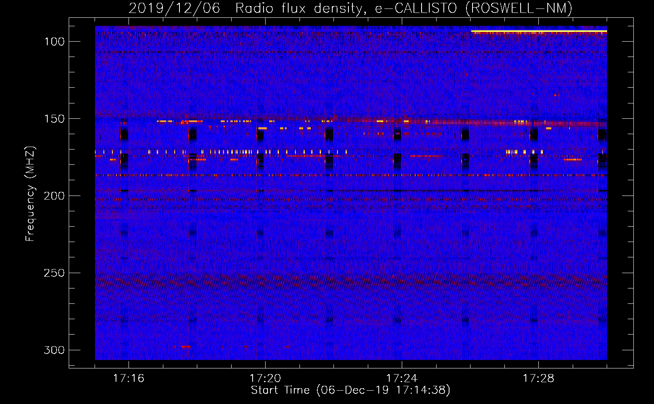
Task: Click the 150 frequency tick label
Action: coord(54,119)
